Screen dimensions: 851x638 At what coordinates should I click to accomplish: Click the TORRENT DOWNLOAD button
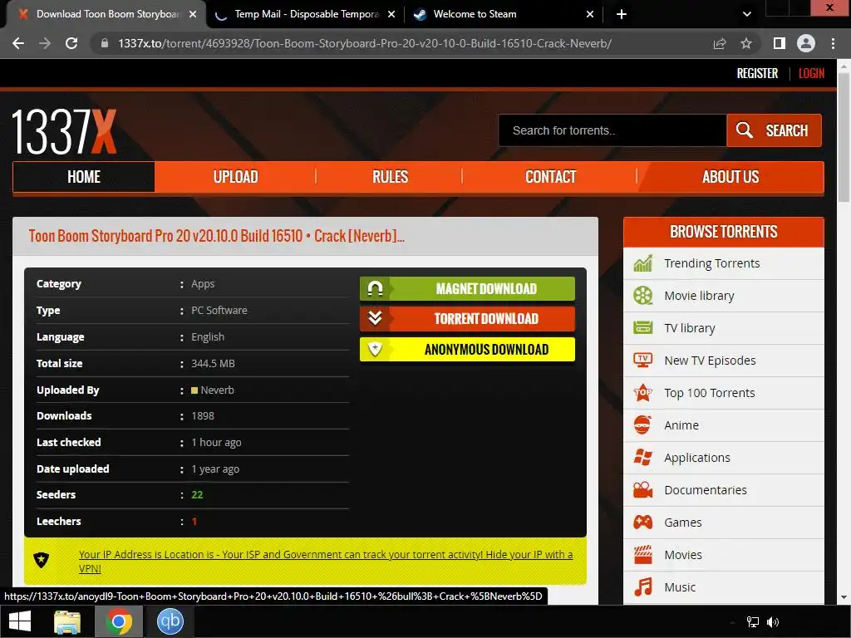pyautogui.click(x=467, y=318)
